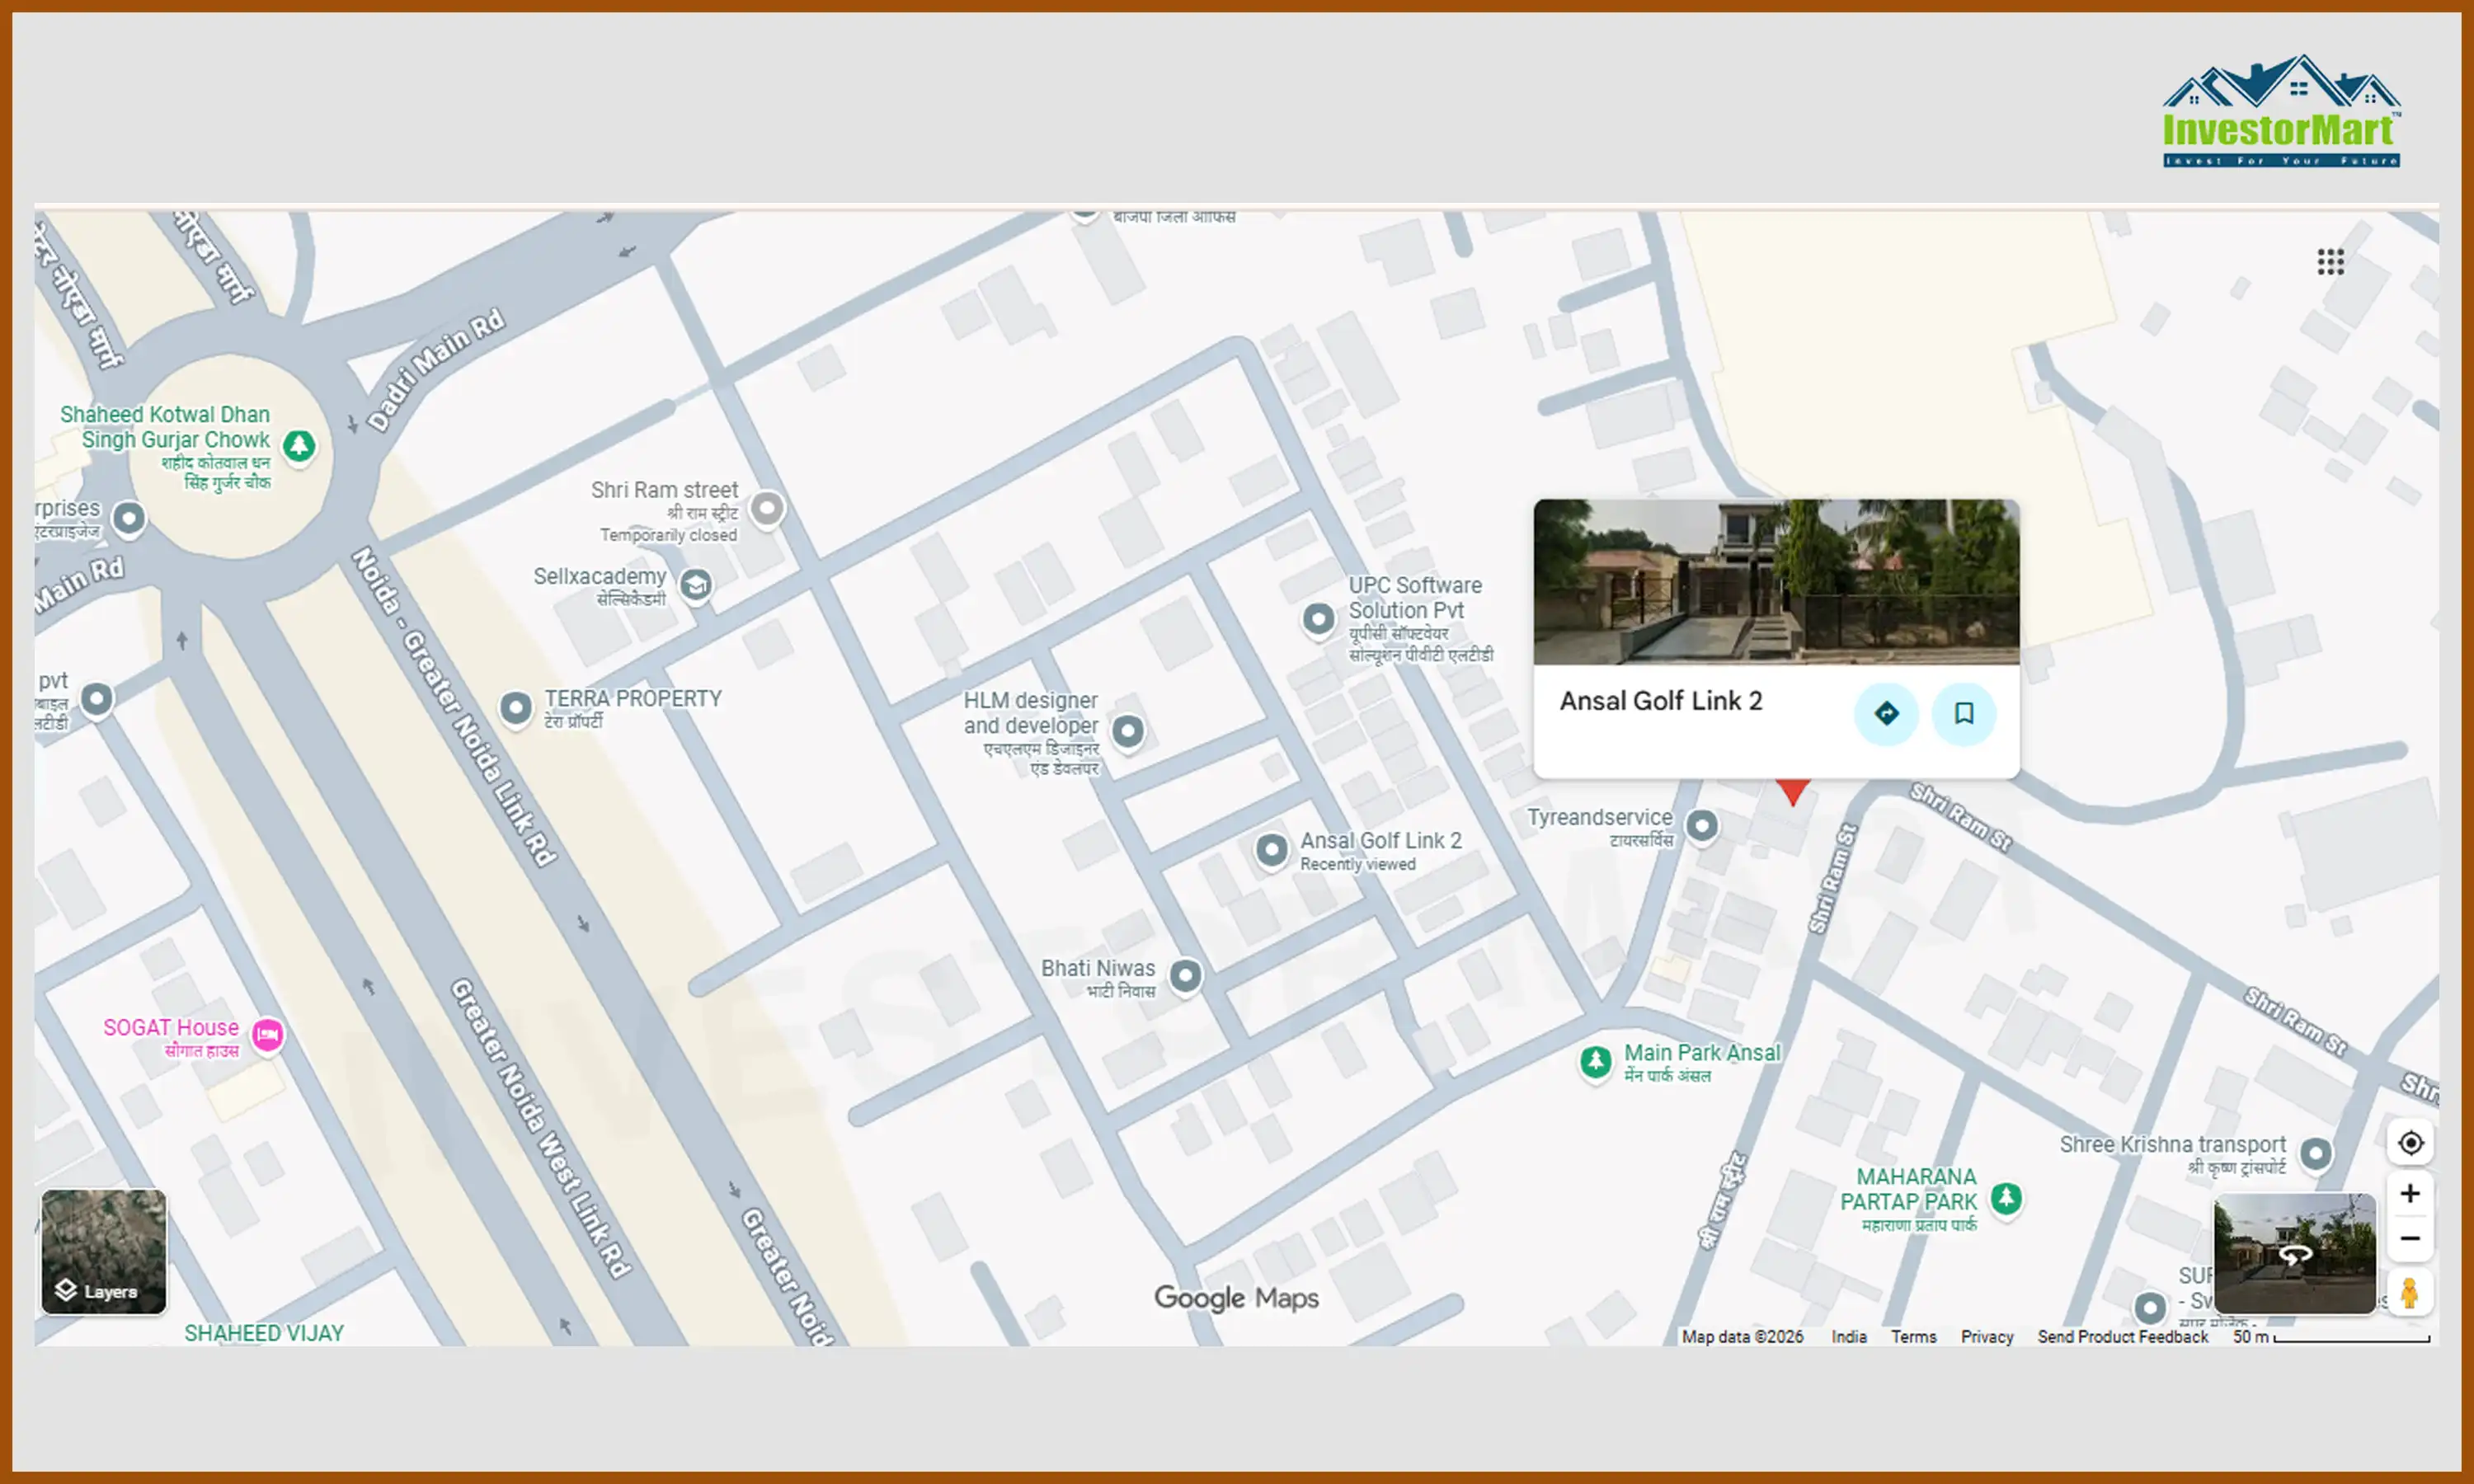Zoom out with the minus button
This screenshot has width=2474, height=1484.
click(x=2410, y=1239)
